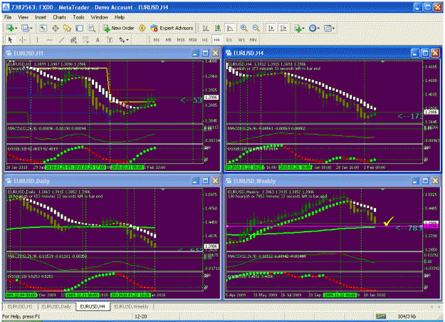Screen dimensions: 445x322
Task: Open the Charts menu
Action: (59, 17)
